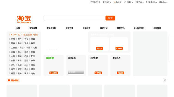174x97 pixels.
Task: Expand the 千牛卖家中心 dropdown
Action: pos(151,2)
